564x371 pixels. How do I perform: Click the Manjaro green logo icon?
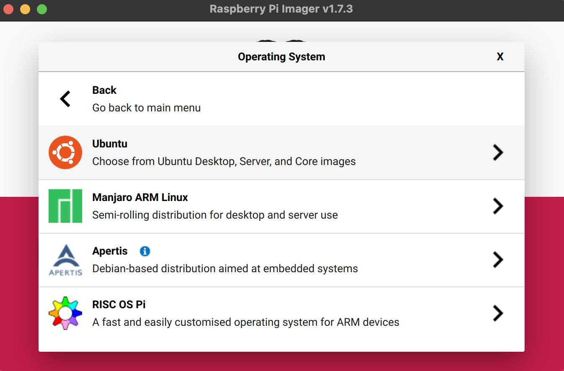[65, 206]
